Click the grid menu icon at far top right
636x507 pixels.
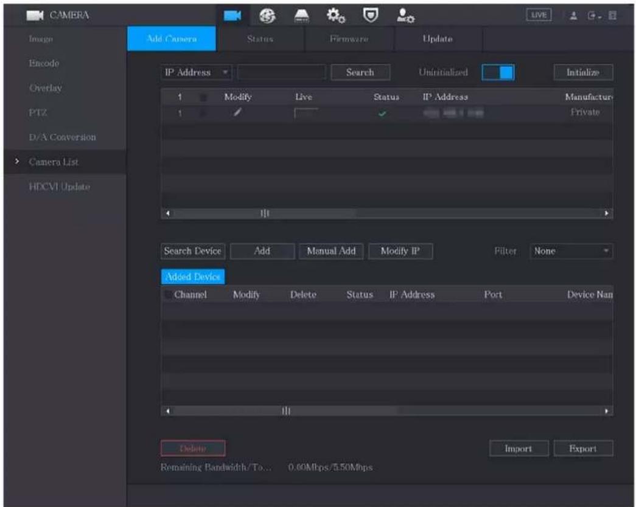click(x=612, y=16)
